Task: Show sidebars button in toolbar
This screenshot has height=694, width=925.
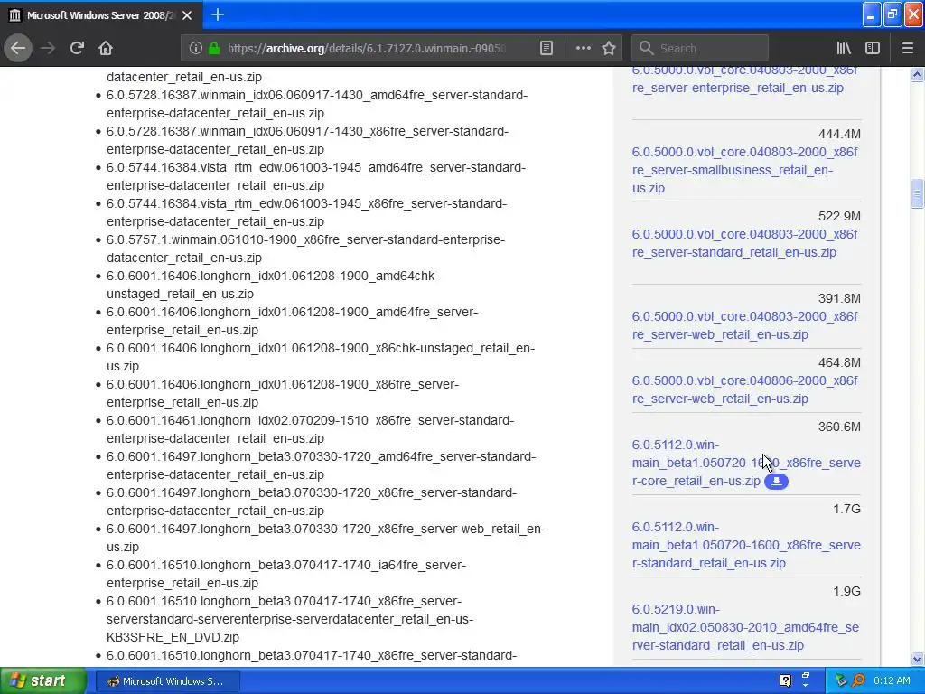Action: 873,48
